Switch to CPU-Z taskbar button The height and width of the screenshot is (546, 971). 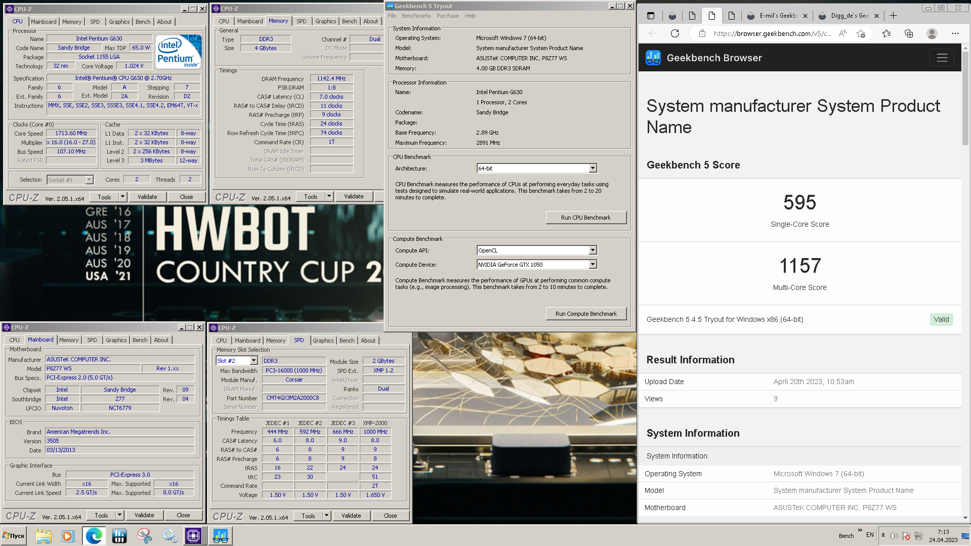[x=193, y=536]
